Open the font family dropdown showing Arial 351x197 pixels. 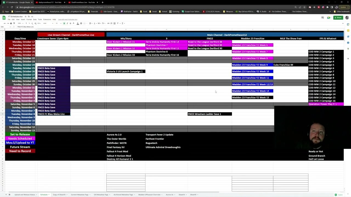tap(48, 23)
